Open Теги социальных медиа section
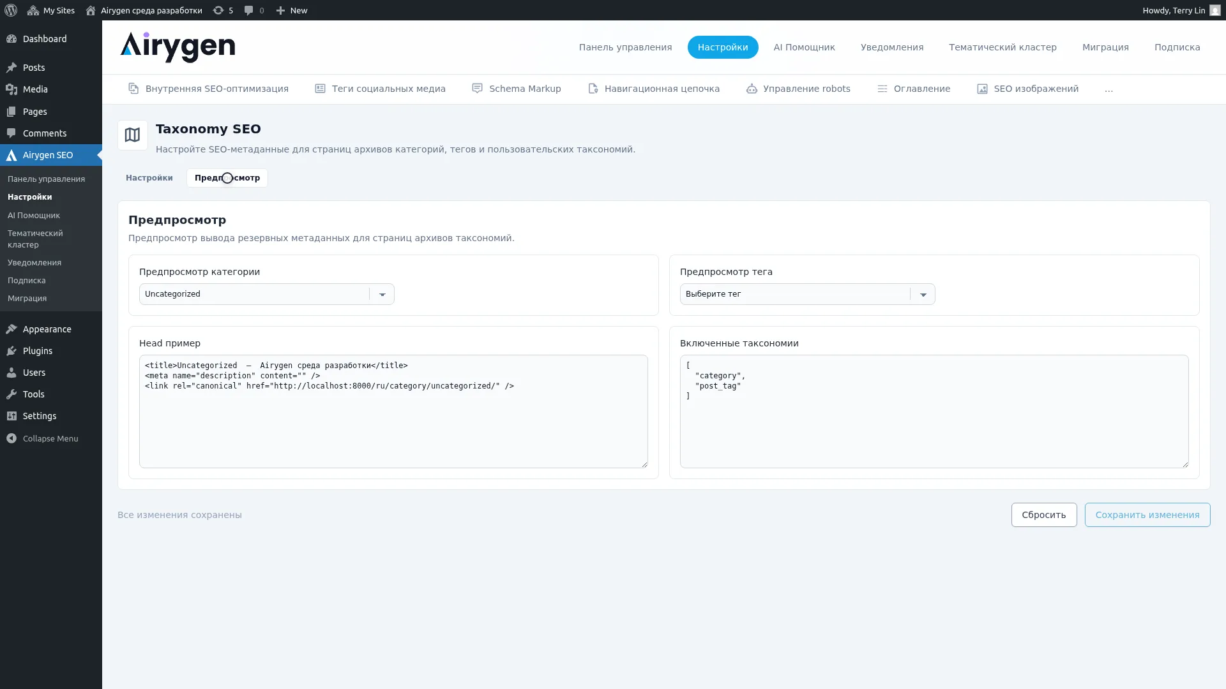1226x689 pixels. [380, 89]
